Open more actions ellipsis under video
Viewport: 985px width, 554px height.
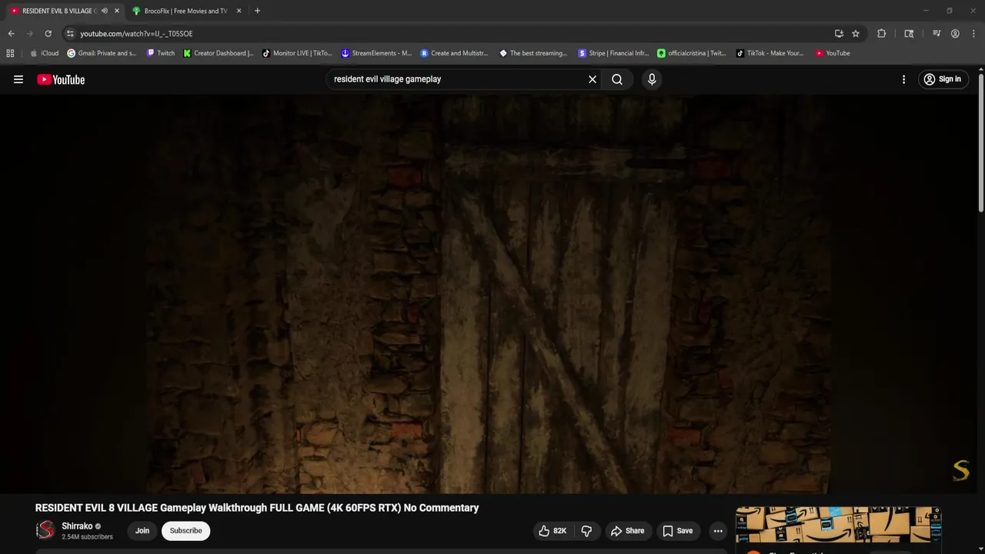(718, 531)
